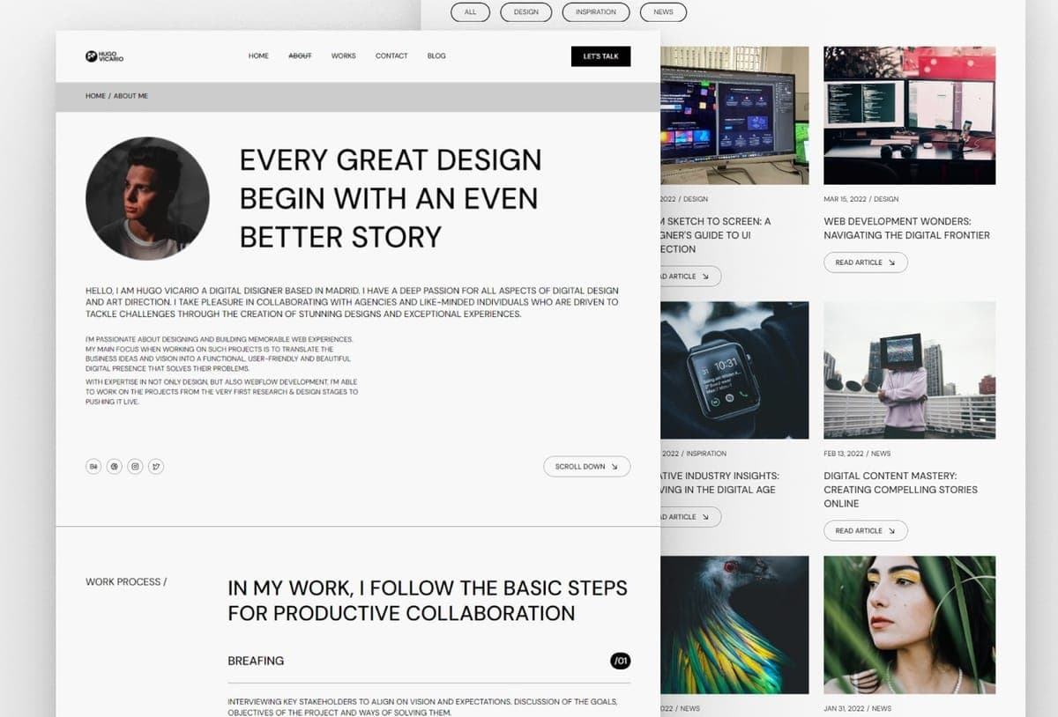This screenshot has height=717, width=1058.
Task: Open the colorful bird thumbnail
Action: [x=734, y=625]
